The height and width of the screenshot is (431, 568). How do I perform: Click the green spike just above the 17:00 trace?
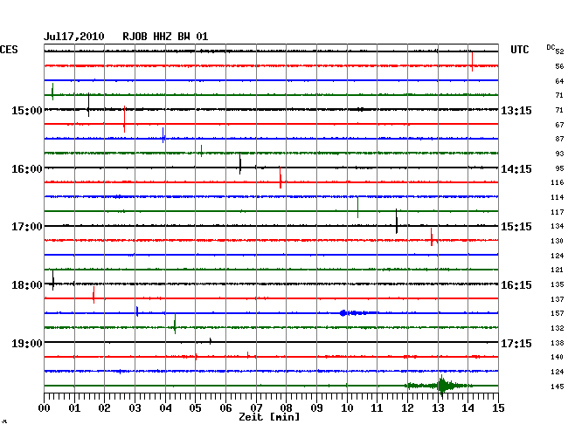[358, 208]
